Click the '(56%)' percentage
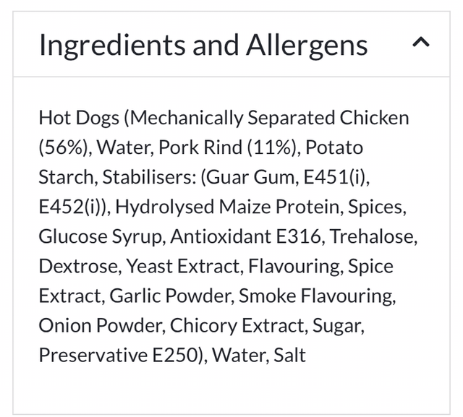This screenshot has width=463, height=417. click(x=64, y=147)
